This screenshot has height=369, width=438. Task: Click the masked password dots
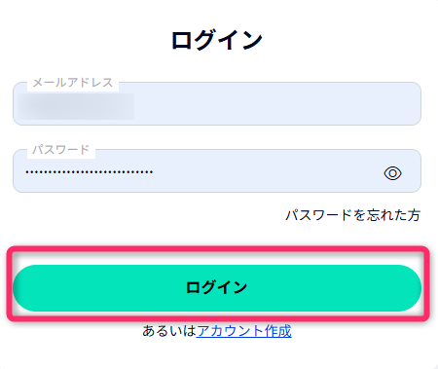coord(90,172)
